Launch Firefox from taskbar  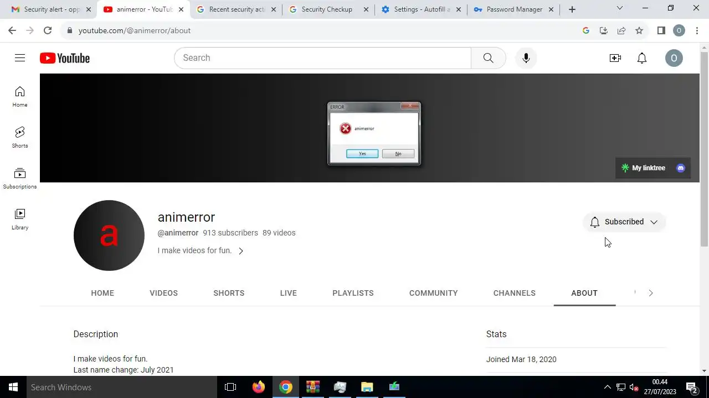(258, 387)
